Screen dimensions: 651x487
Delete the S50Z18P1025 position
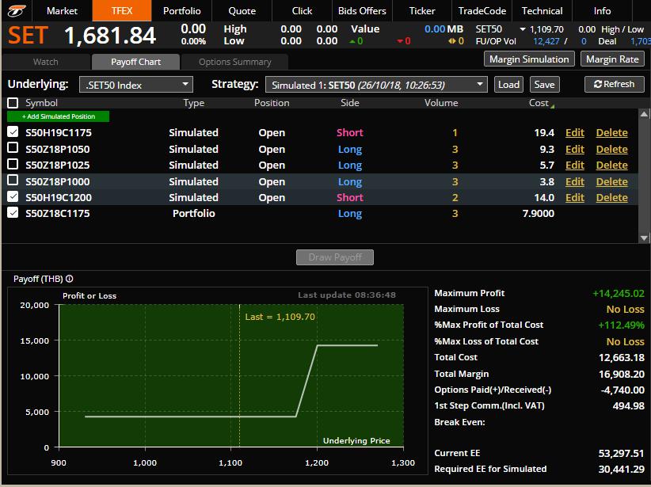[x=611, y=165]
